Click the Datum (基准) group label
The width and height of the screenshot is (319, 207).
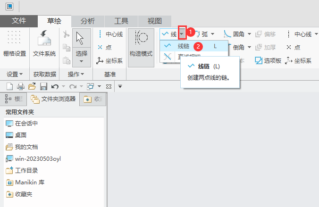point(110,74)
